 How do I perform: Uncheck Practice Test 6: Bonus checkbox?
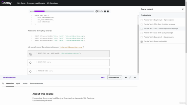(141, 41)
